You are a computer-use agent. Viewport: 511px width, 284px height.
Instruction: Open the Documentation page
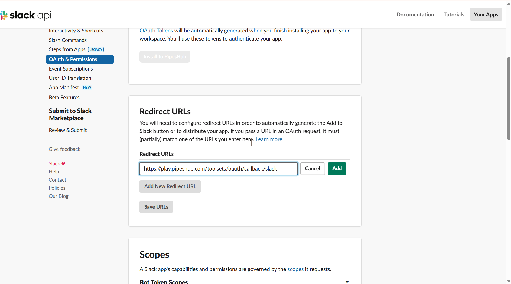point(415,15)
